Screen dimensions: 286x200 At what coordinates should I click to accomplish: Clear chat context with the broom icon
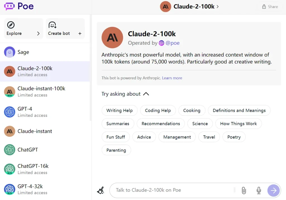click(x=101, y=190)
